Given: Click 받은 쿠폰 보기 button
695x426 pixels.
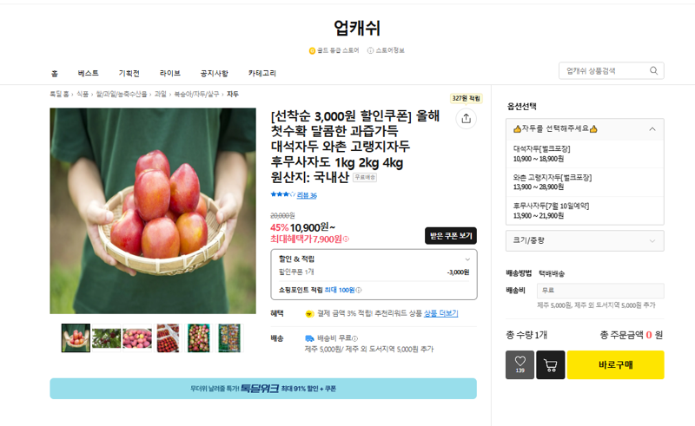Looking at the screenshot, I should click(451, 236).
